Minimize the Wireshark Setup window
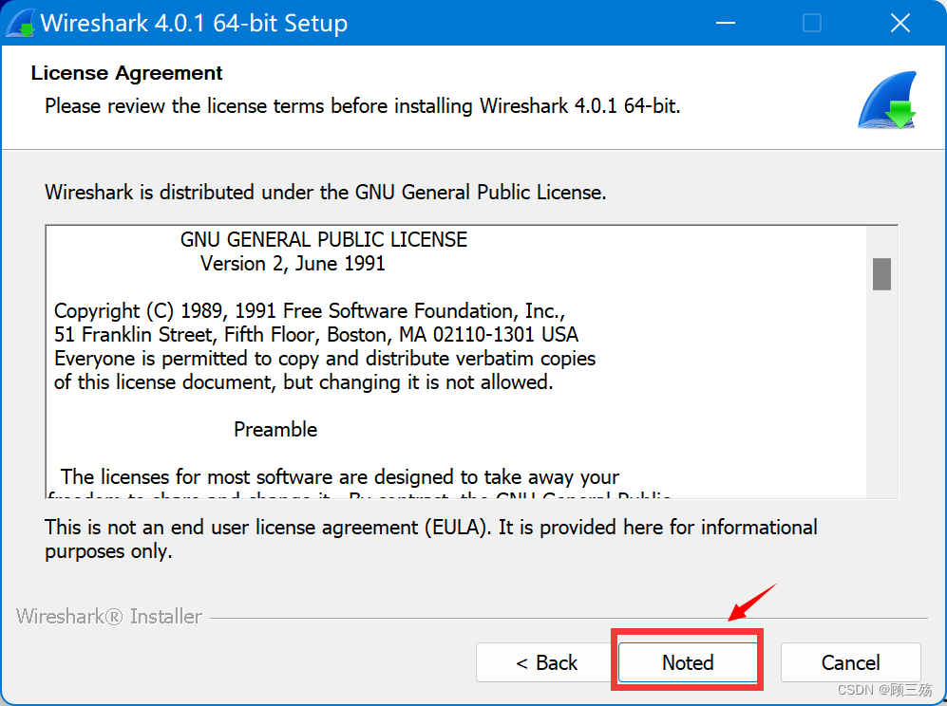Image resolution: width=947 pixels, height=706 pixels. pos(726,24)
